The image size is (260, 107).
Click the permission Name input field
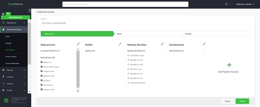coord(66,23)
